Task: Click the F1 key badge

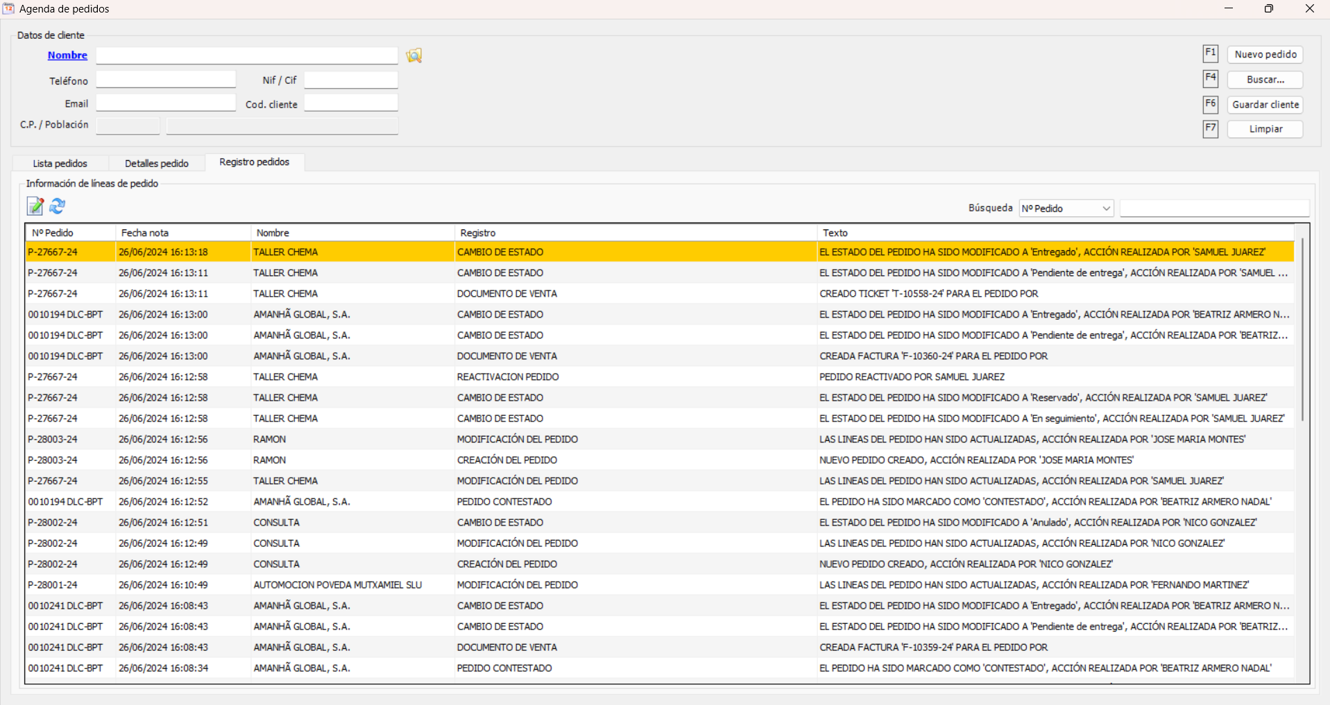Action: pyautogui.click(x=1210, y=53)
